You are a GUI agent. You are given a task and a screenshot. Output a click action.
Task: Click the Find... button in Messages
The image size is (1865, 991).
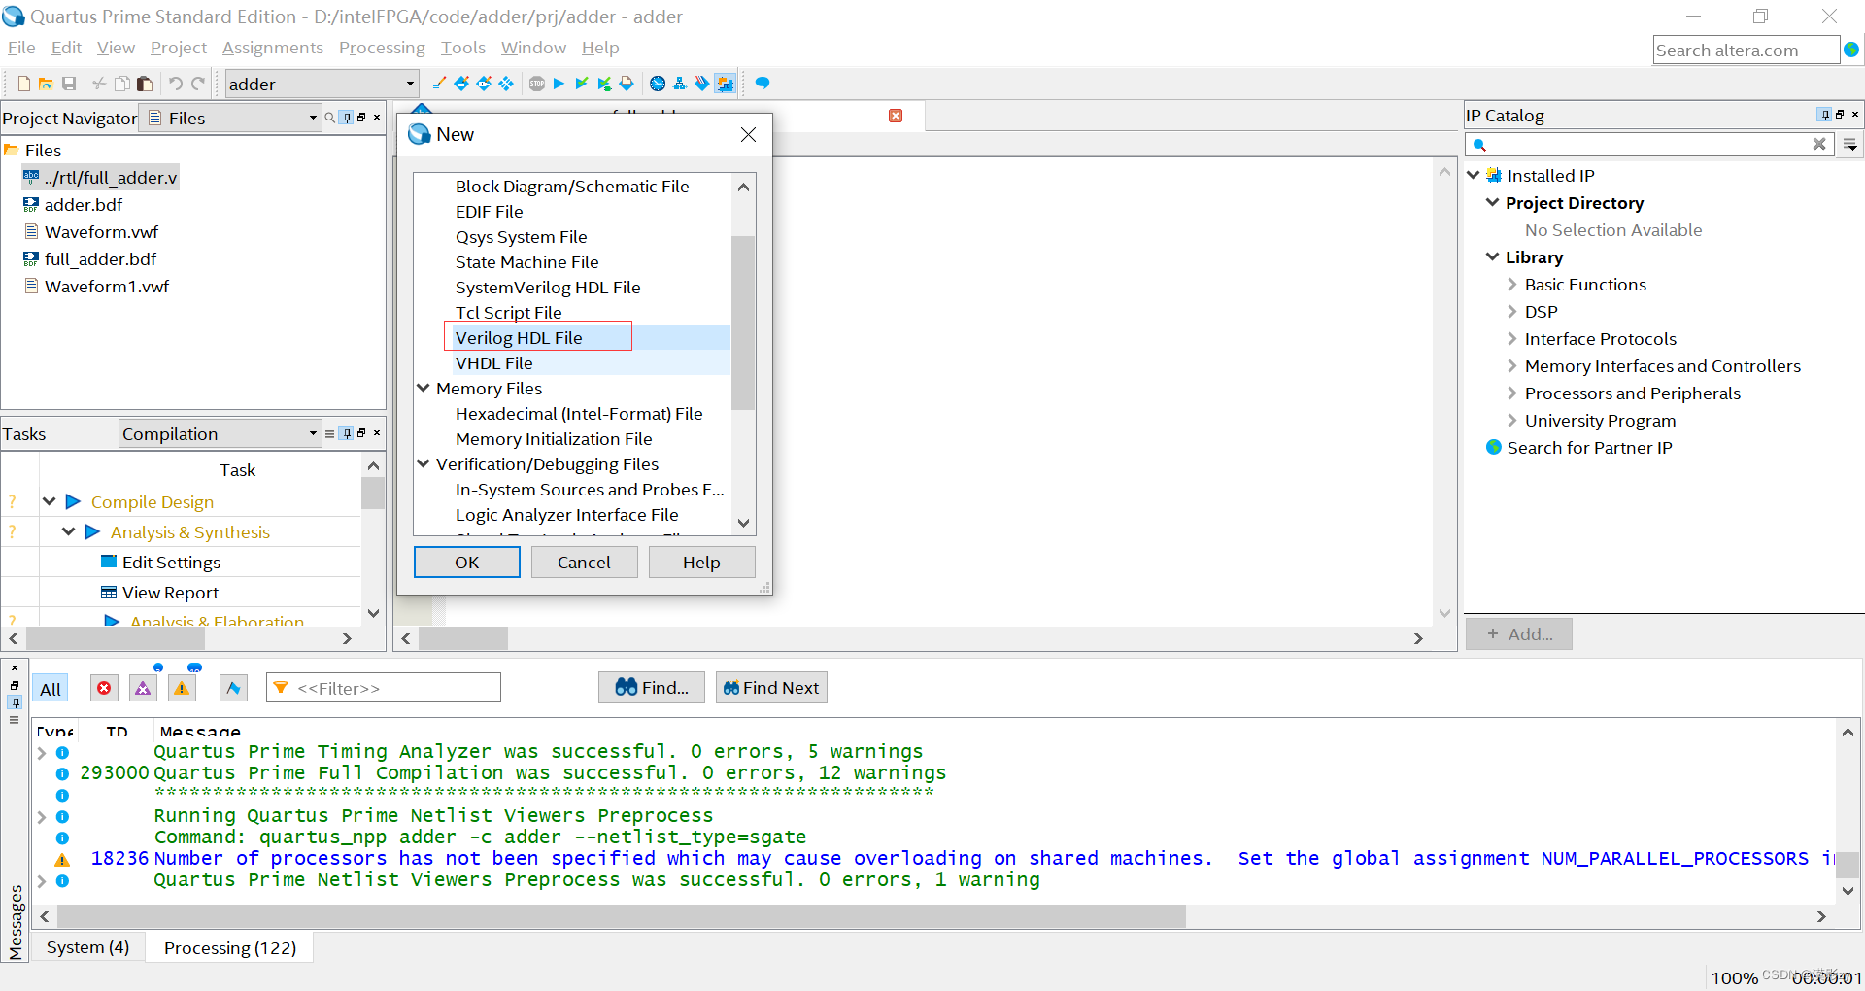[x=652, y=688]
